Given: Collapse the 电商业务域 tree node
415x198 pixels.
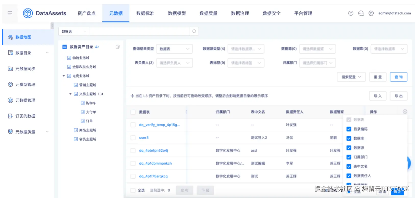Looking at the screenshot, I should (x=64, y=76).
